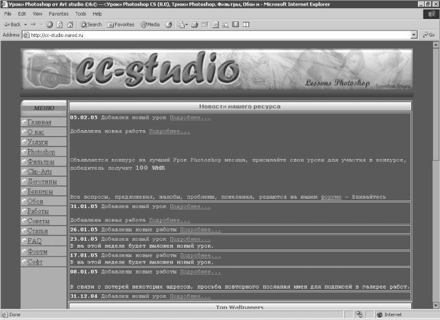Open the address bar dropdown list
Viewport: 440px width, 320px height.
[x=414, y=35]
